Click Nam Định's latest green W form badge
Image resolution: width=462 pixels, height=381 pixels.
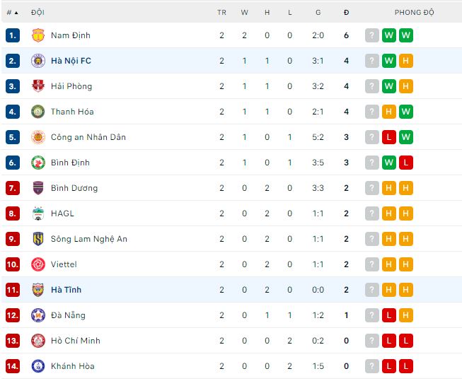click(388, 35)
